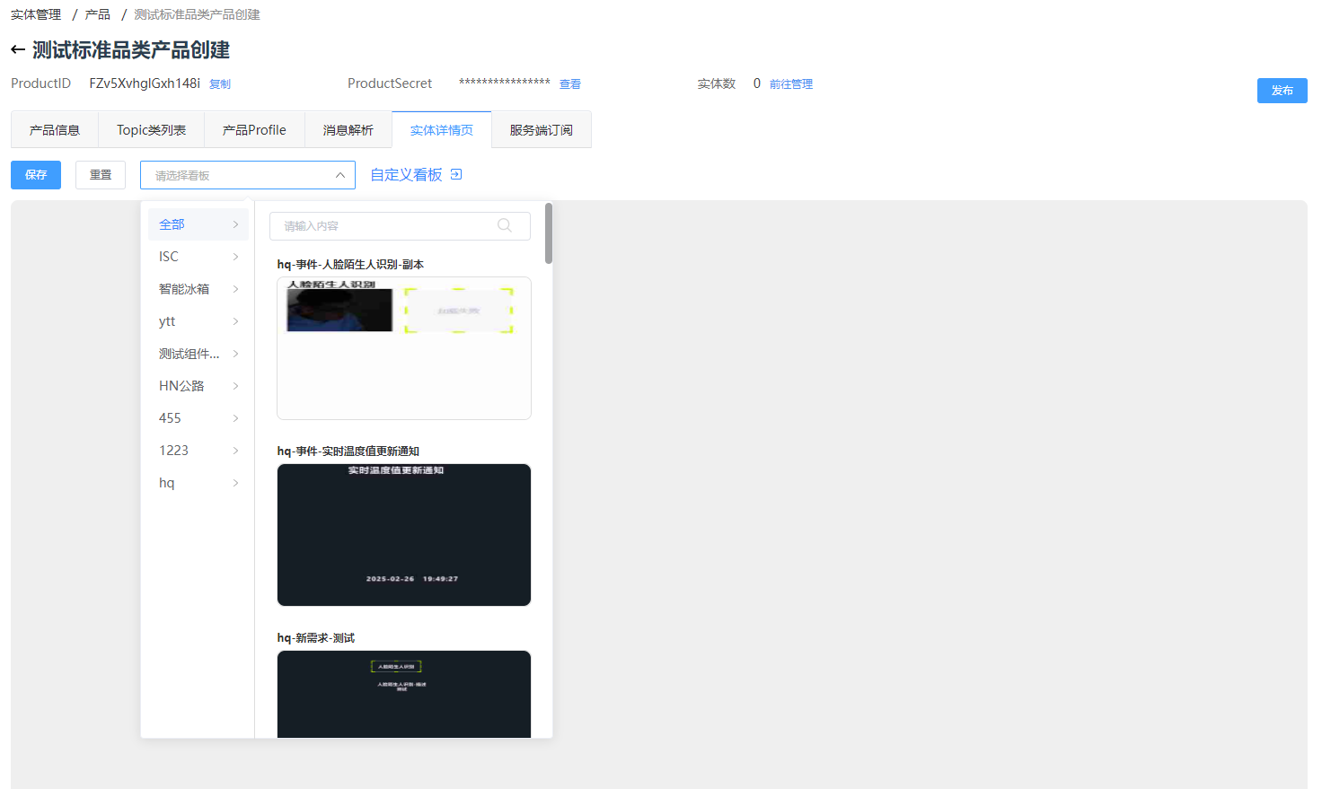Open the 前往管理 link
1322x789 pixels.
791,84
